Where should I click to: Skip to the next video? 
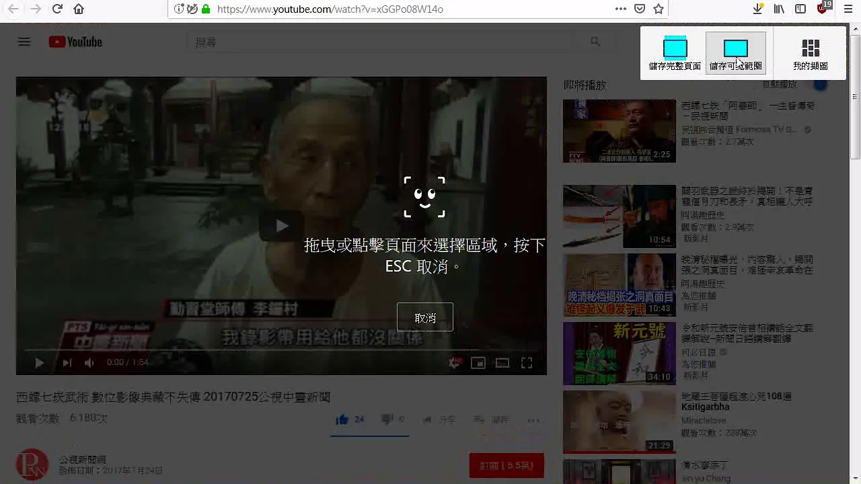67,363
